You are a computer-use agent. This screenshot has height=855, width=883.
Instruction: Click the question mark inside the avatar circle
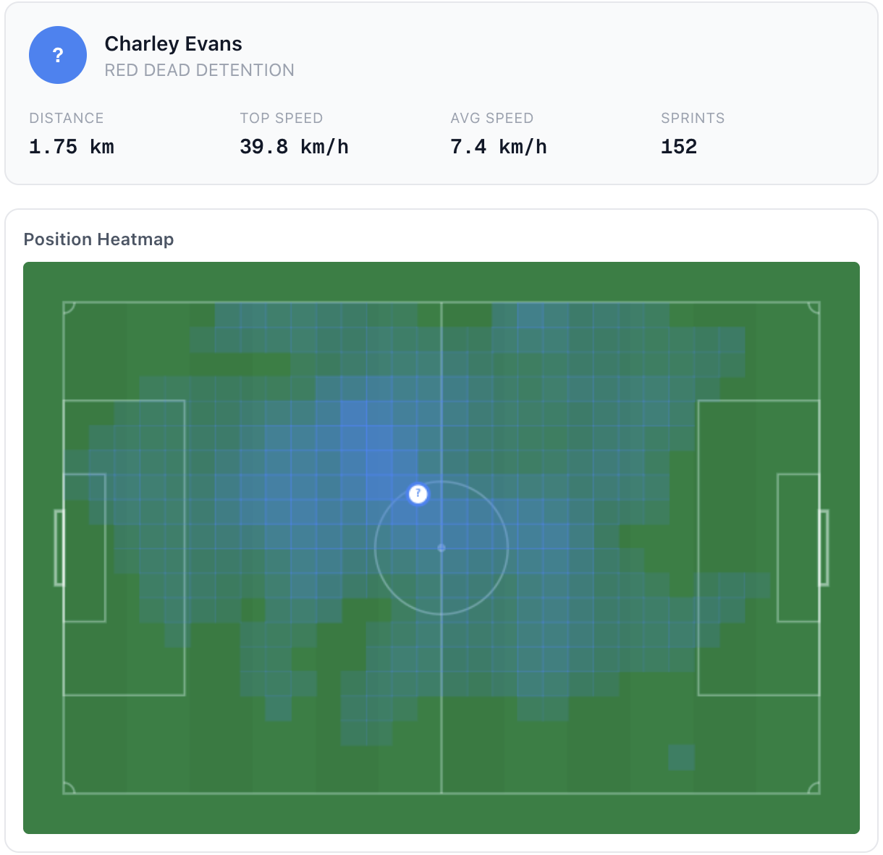tap(58, 55)
